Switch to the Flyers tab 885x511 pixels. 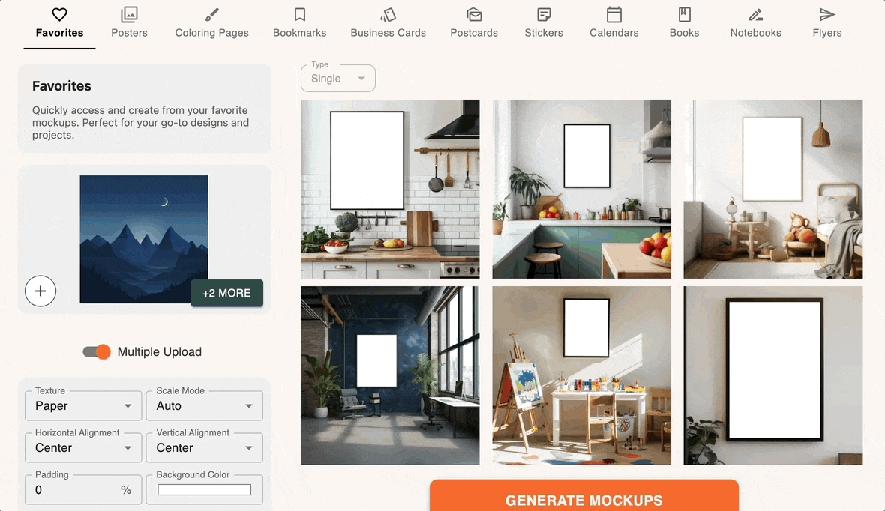(x=826, y=24)
